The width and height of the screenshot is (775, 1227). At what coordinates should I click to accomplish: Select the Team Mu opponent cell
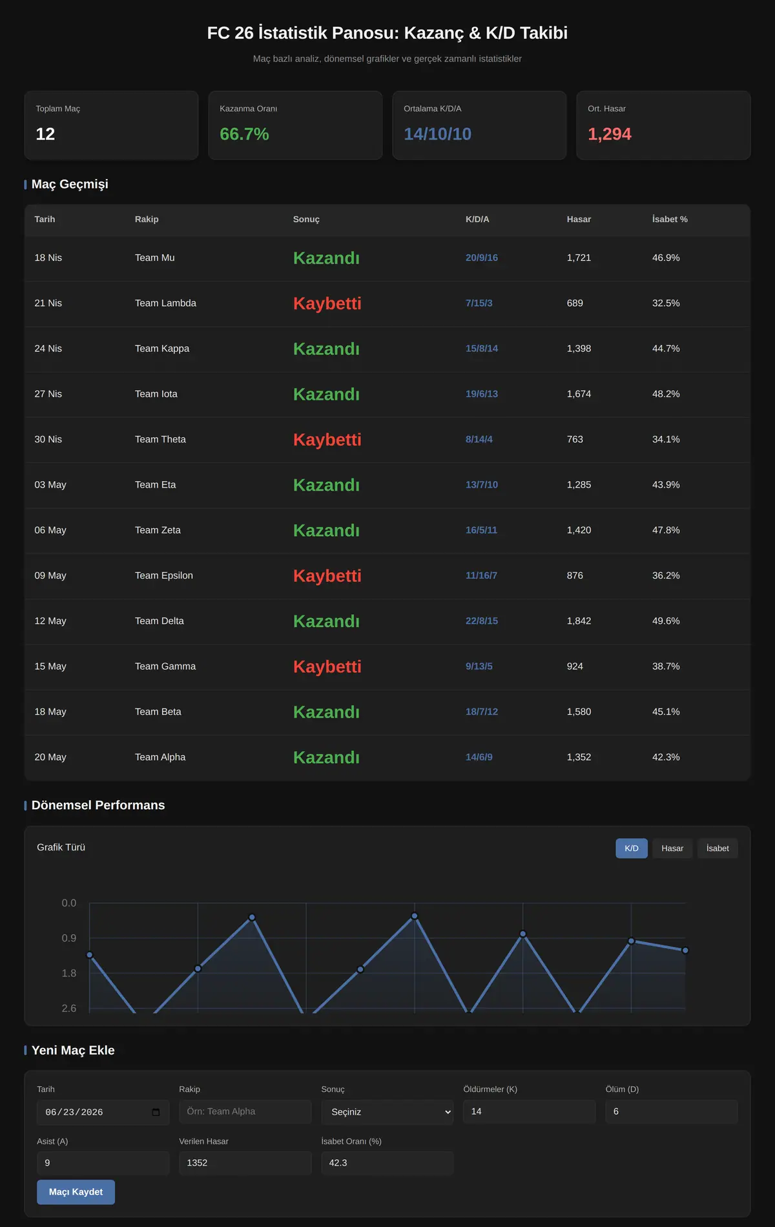155,258
